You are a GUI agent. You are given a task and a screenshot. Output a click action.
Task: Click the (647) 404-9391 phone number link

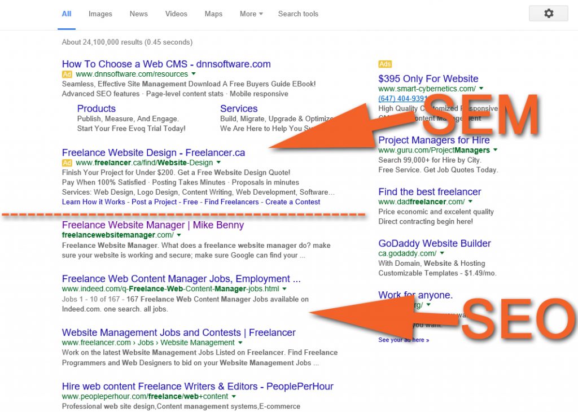click(402, 99)
